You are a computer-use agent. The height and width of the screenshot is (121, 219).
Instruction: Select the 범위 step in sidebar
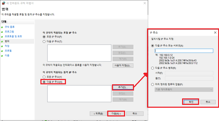pyautogui.click(x=7, y=41)
